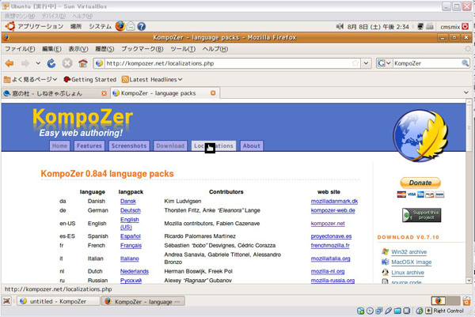Go to the home page icon

pyautogui.click(x=83, y=63)
